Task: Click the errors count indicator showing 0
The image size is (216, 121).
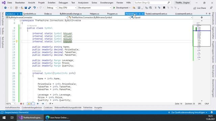Action: point(22,104)
